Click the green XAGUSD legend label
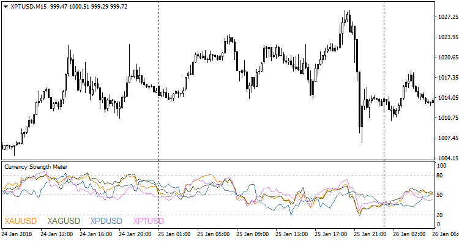 tap(64, 221)
